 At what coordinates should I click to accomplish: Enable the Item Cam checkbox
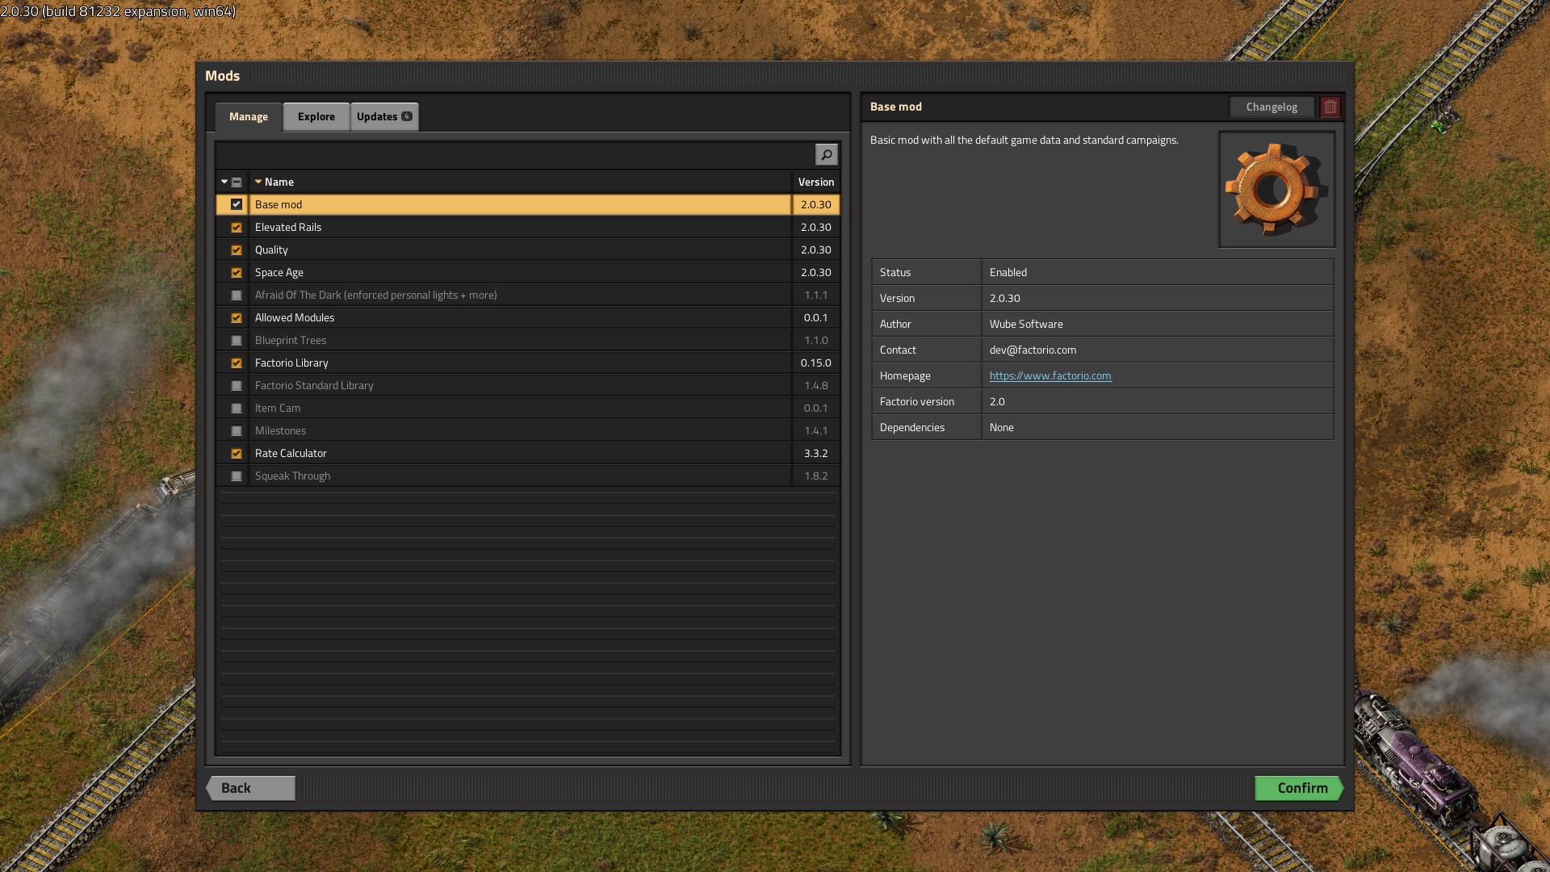point(237,408)
